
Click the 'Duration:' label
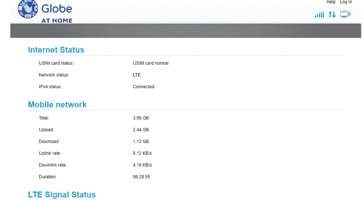[48, 177]
